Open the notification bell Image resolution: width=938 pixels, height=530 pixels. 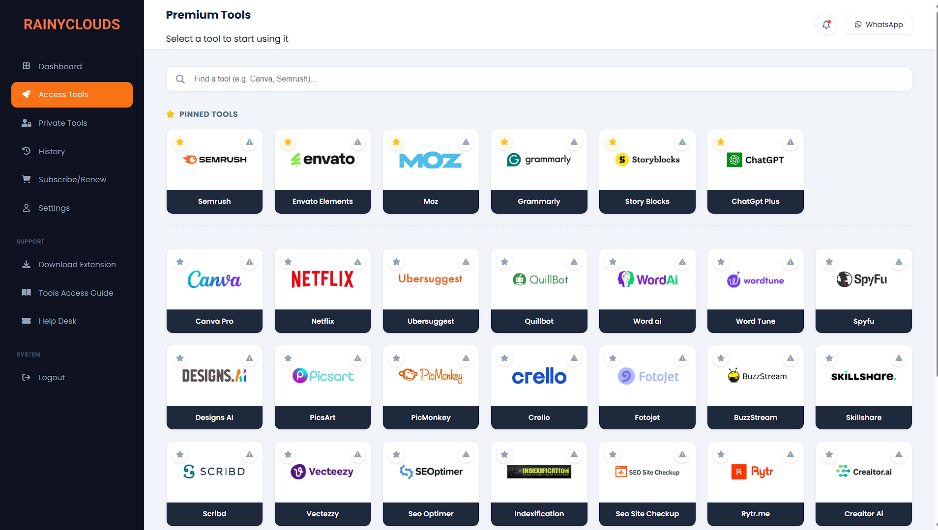(x=826, y=25)
